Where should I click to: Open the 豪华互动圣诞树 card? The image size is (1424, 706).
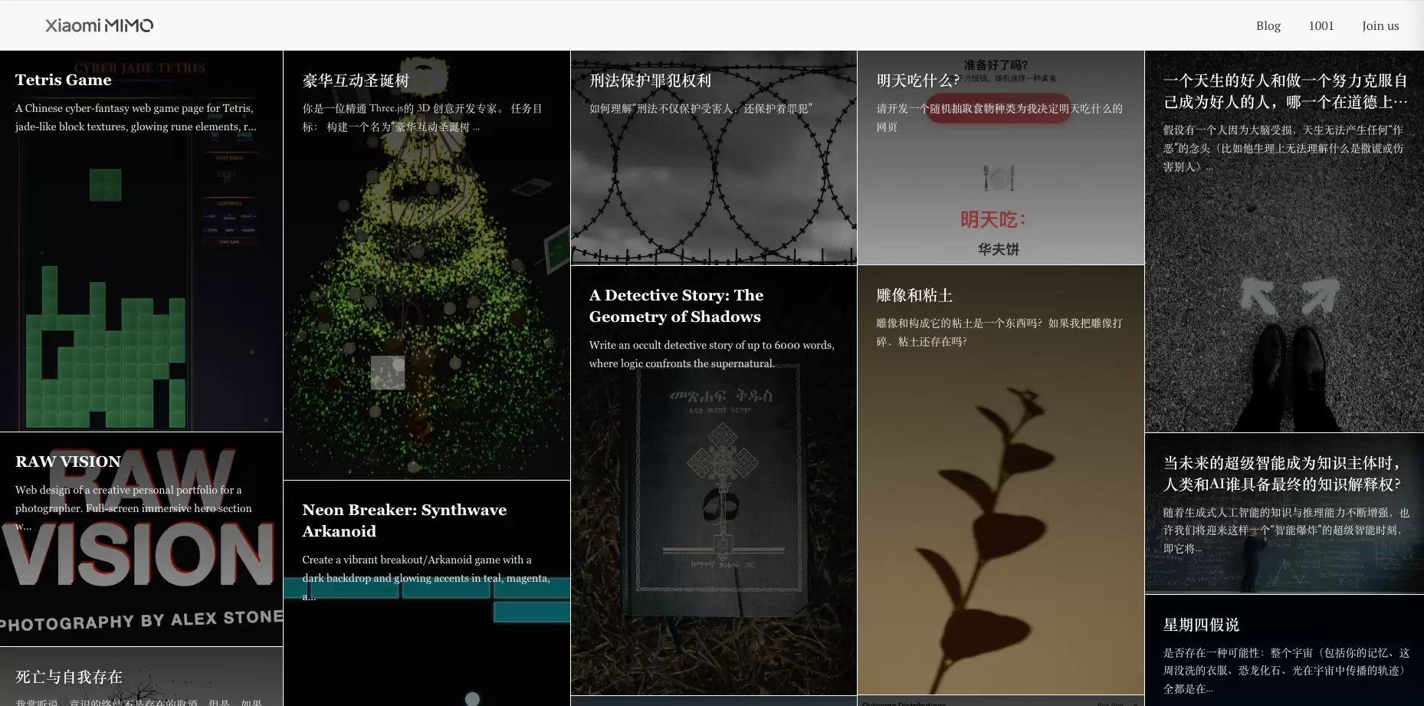tap(356, 80)
